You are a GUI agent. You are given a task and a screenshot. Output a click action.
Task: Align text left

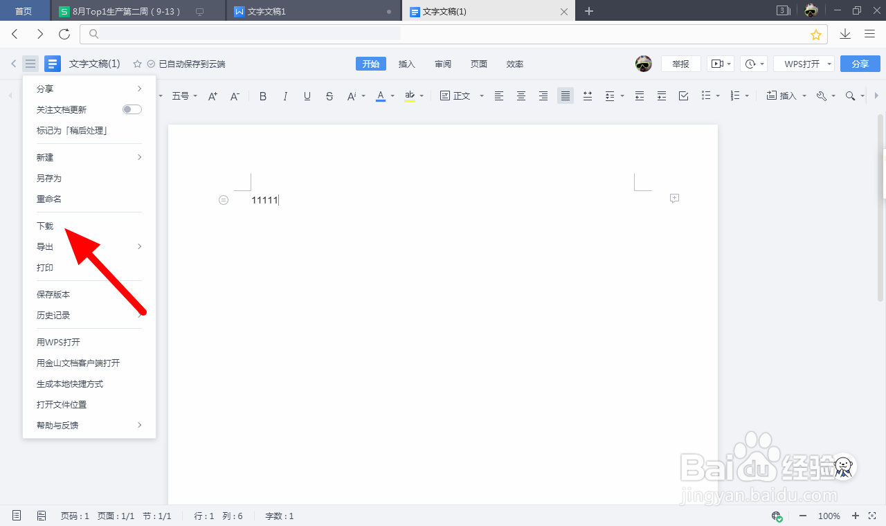pyautogui.click(x=499, y=96)
